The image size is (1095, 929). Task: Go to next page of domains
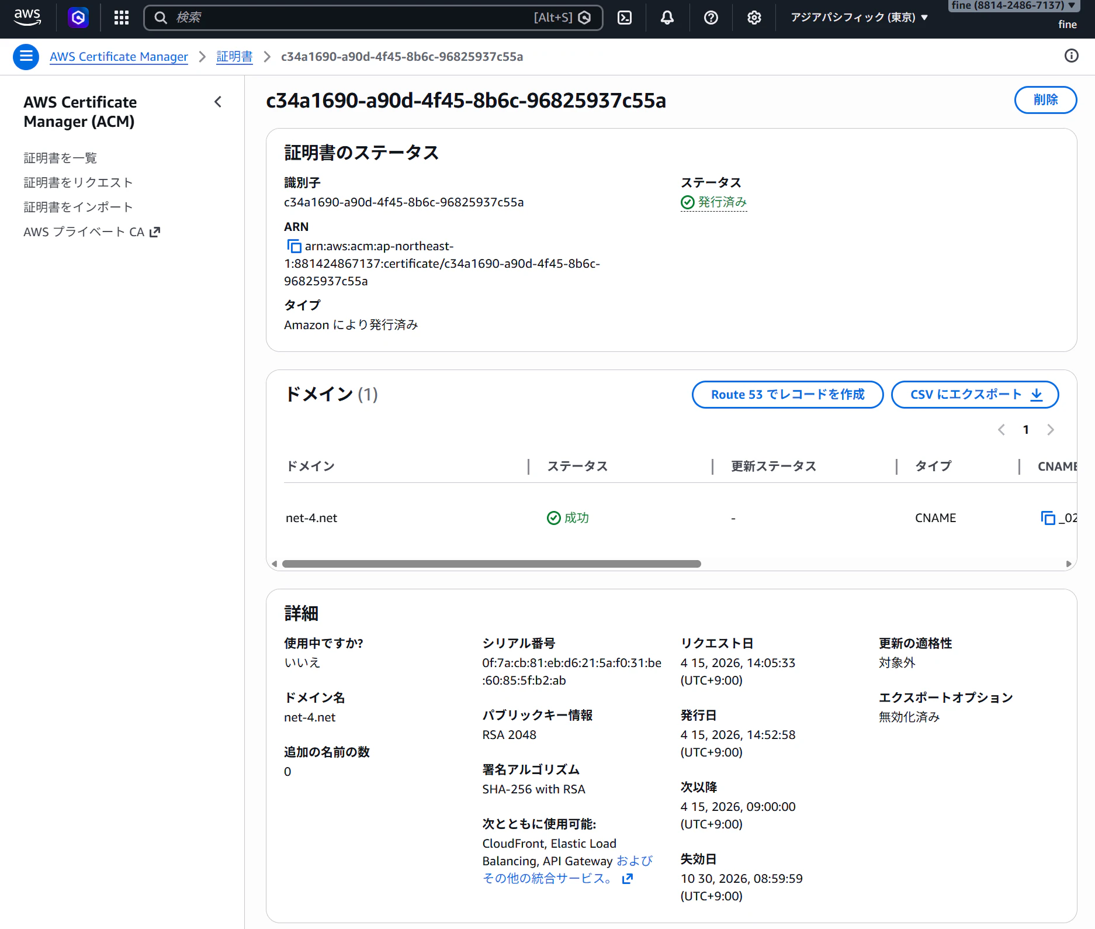point(1051,430)
